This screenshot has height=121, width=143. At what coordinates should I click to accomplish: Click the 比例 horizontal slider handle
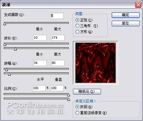tap(68, 95)
